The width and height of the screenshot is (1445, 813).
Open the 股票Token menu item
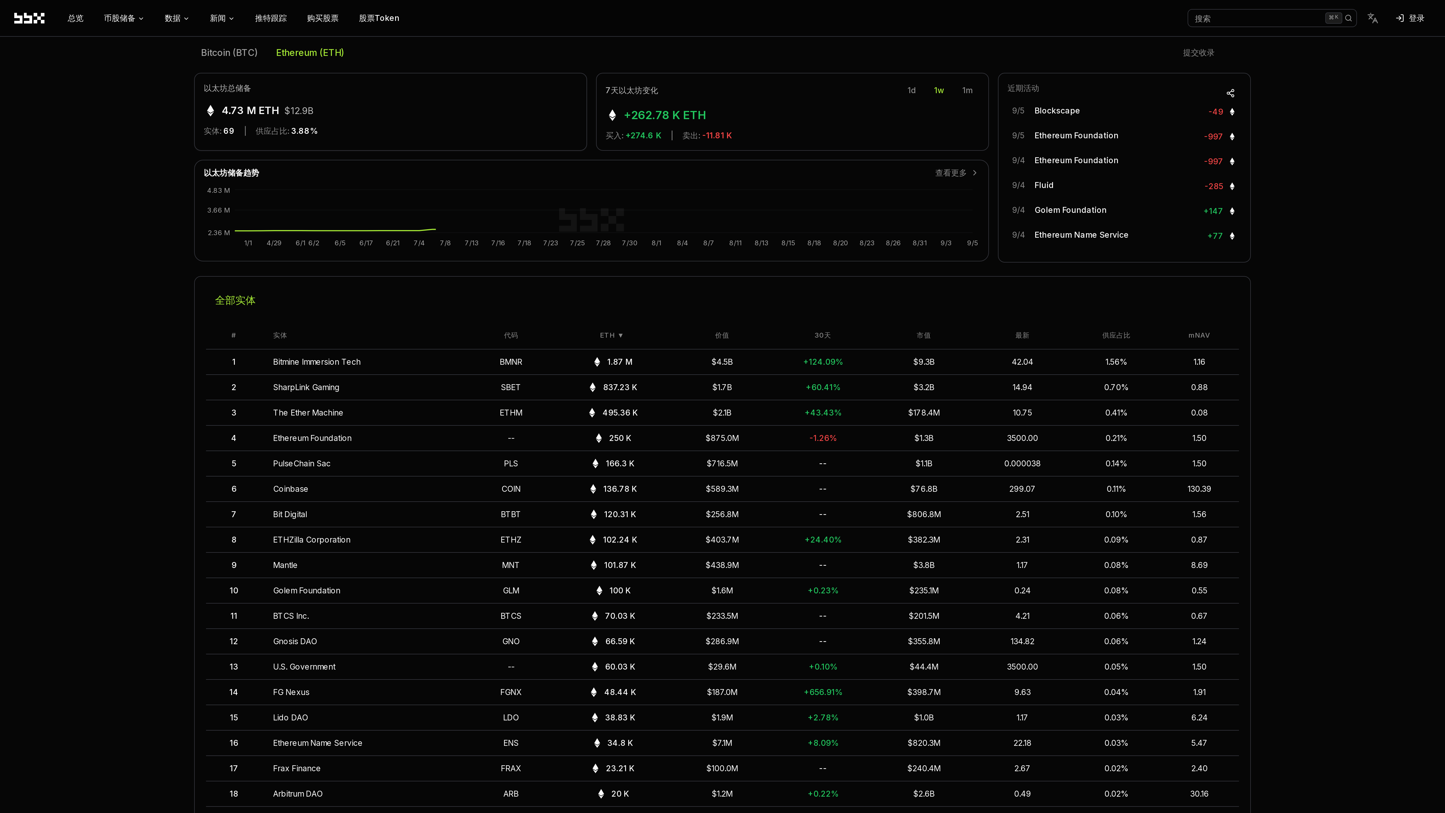[x=379, y=18]
